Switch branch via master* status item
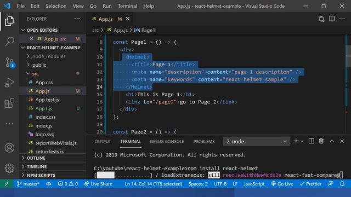The height and width of the screenshot is (197, 351). click(28, 184)
